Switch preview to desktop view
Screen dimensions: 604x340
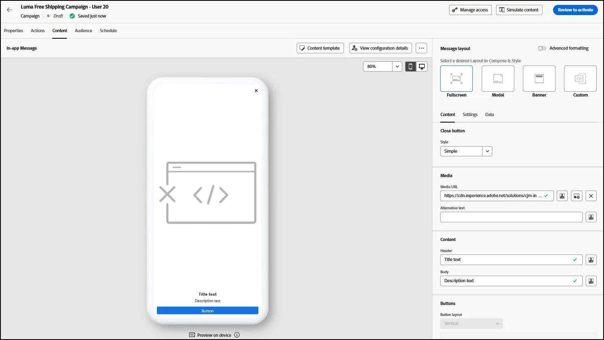coord(422,66)
